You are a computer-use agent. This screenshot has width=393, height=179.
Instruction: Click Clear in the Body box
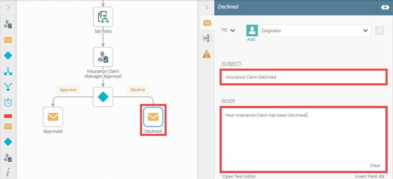(x=375, y=165)
